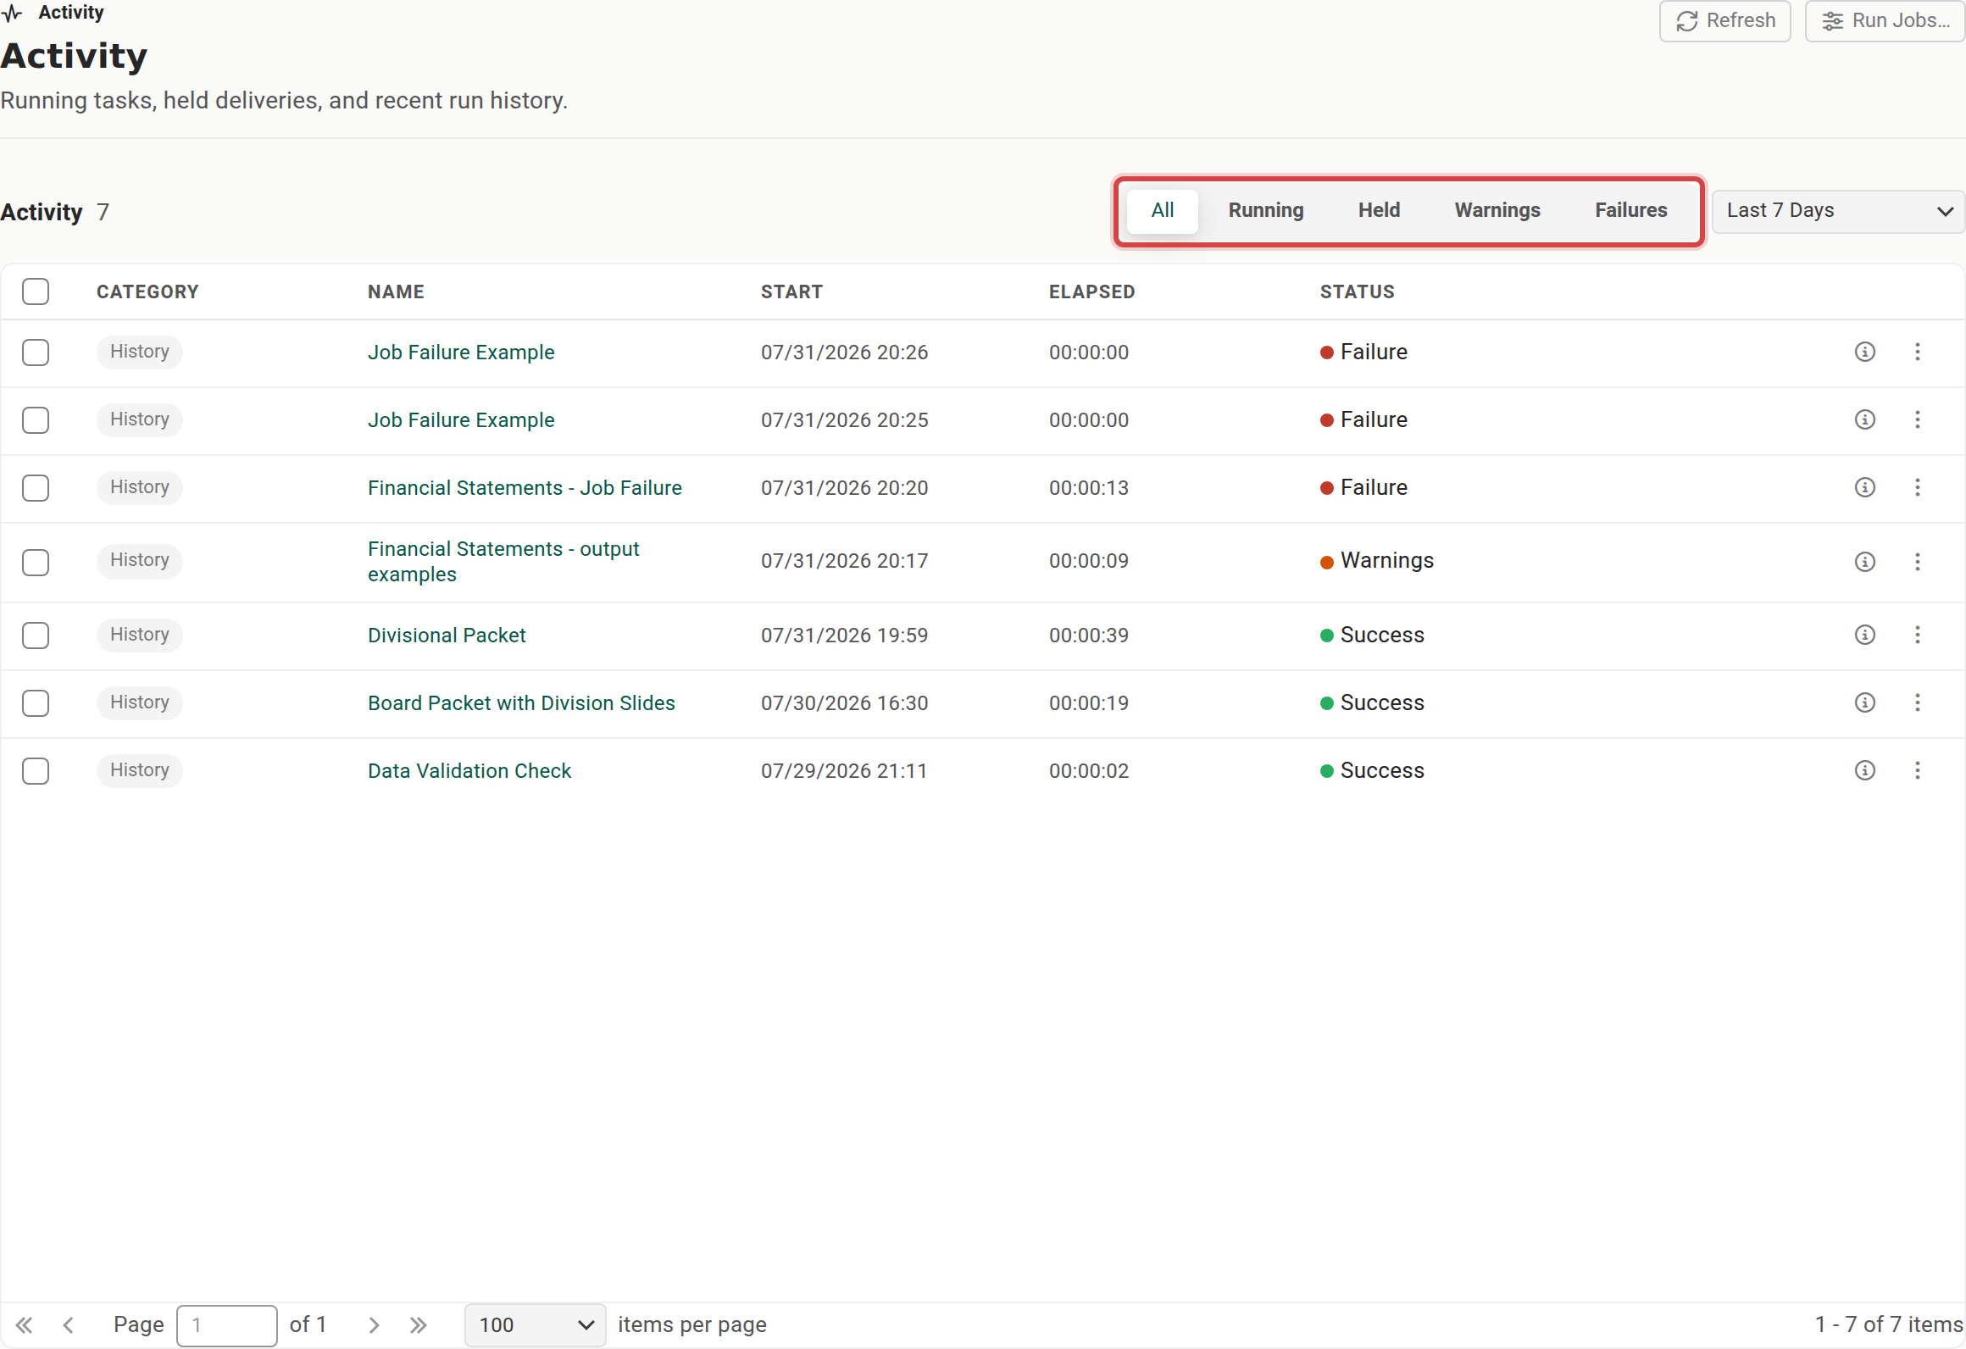The height and width of the screenshot is (1349, 1966).
Task: Click start time 07/29/2026 21:11
Action: (844, 771)
